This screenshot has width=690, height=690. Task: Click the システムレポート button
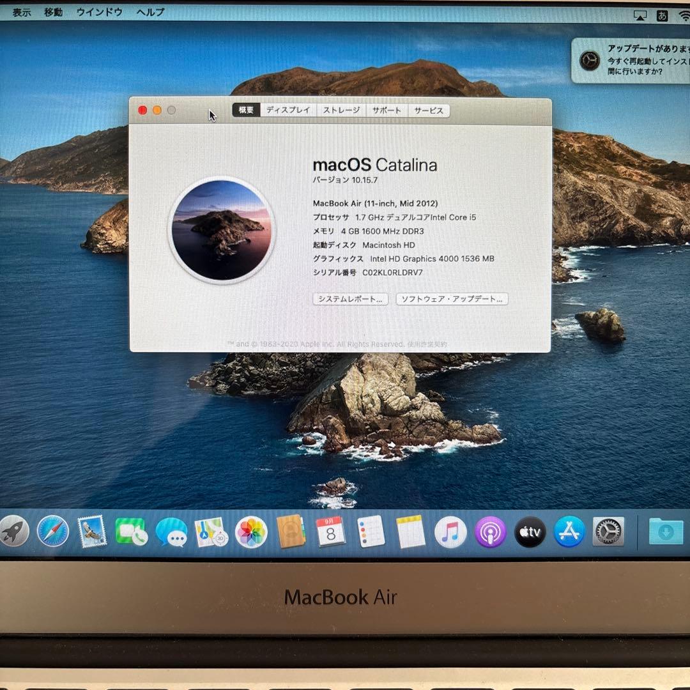tap(349, 299)
